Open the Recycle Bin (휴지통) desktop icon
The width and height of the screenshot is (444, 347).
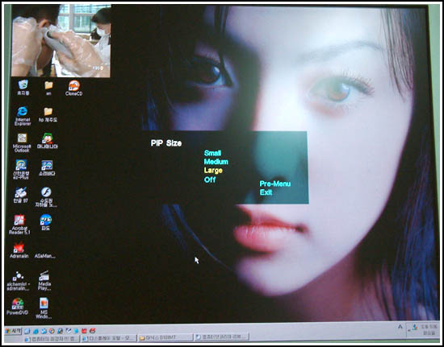23,87
